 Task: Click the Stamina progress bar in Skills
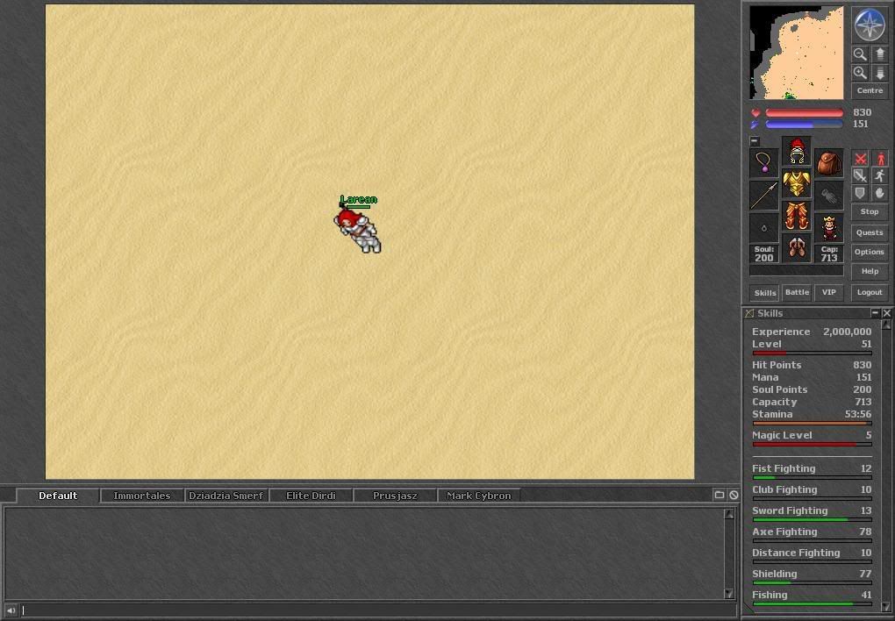(812, 424)
